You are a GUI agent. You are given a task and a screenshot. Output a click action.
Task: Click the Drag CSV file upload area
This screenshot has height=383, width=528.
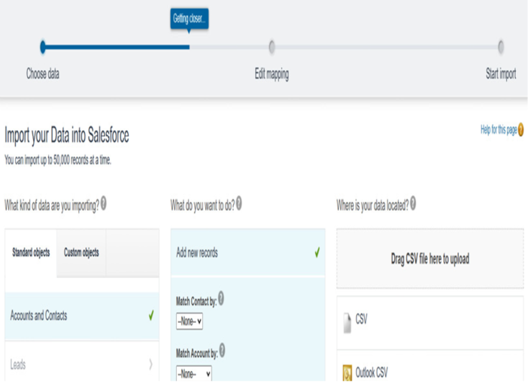coord(430,258)
